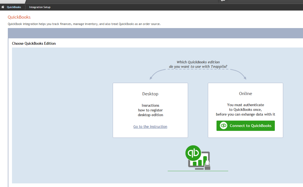The width and height of the screenshot is (303, 187).
Task: Select the Online edition heading
Action: (x=246, y=93)
